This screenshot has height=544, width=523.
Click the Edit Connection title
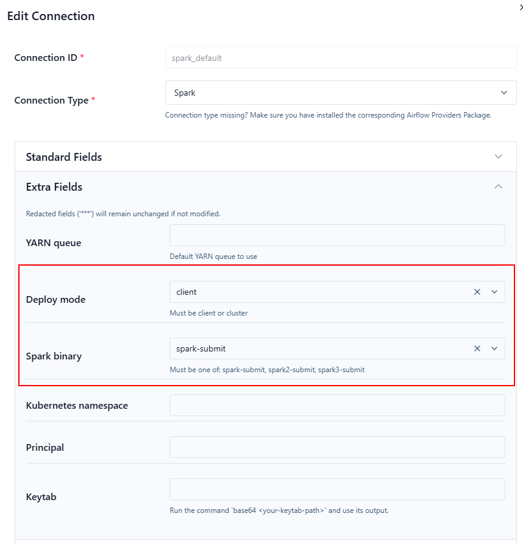[51, 16]
